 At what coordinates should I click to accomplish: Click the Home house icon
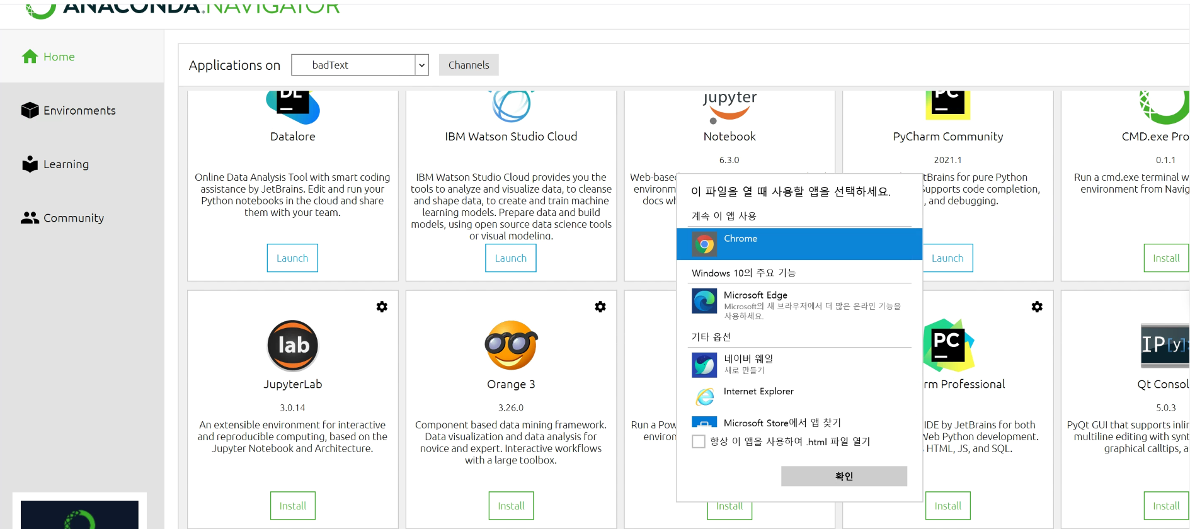[30, 57]
